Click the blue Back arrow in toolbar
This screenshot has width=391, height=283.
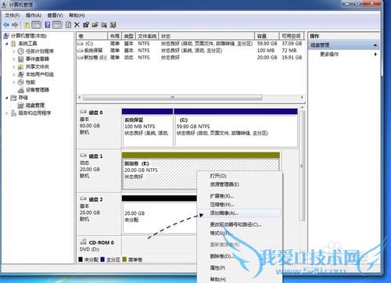[6, 25]
